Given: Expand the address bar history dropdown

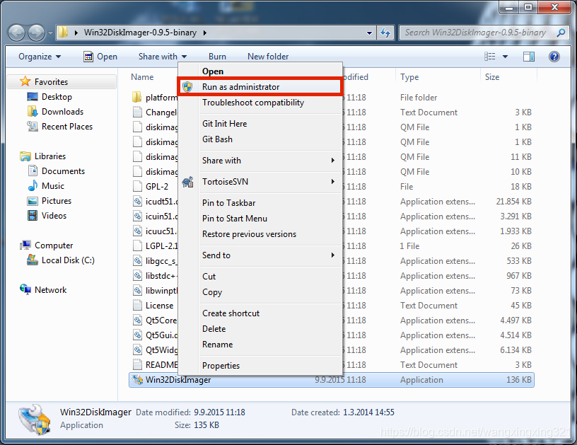Looking at the screenshot, I should coord(369,33).
